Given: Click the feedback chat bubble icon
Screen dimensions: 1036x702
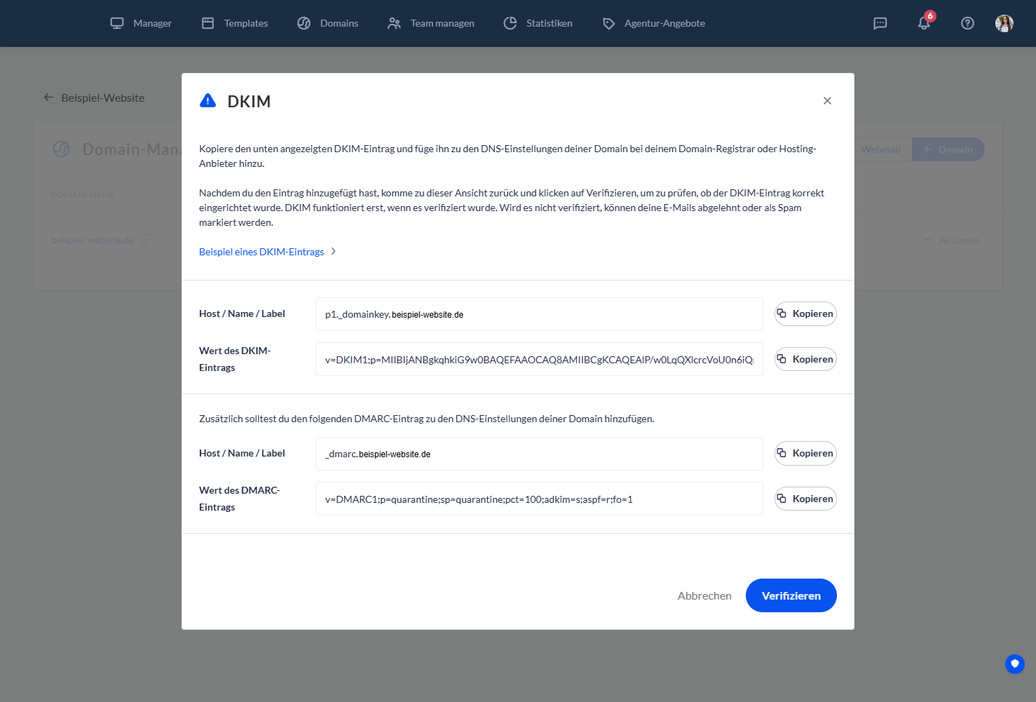Looking at the screenshot, I should pyautogui.click(x=880, y=23).
